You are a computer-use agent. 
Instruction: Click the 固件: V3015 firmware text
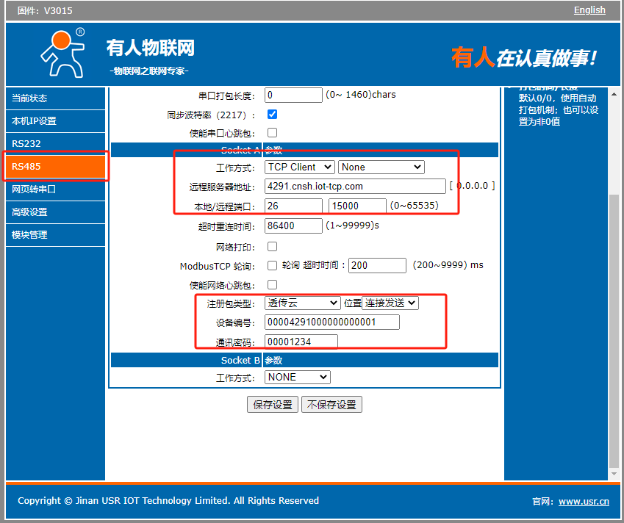(45, 11)
